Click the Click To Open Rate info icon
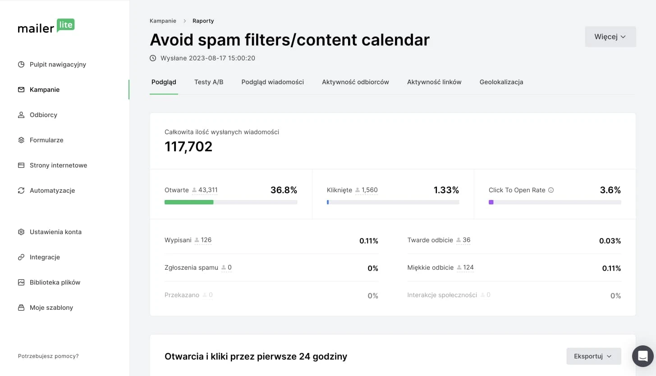Image resolution: width=656 pixels, height=376 pixels. (x=551, y=190)
